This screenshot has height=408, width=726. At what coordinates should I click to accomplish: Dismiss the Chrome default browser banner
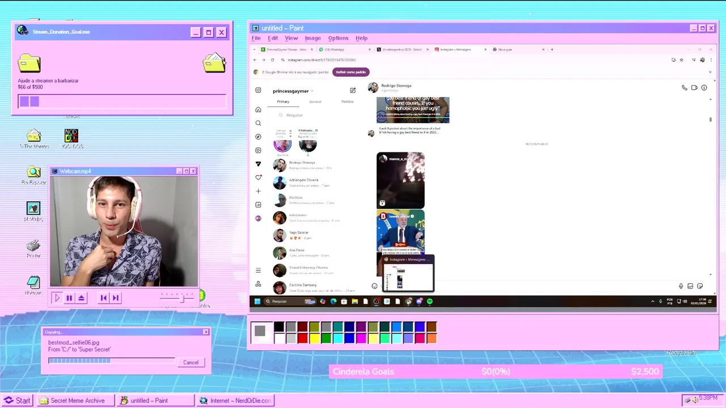(710, 72)
